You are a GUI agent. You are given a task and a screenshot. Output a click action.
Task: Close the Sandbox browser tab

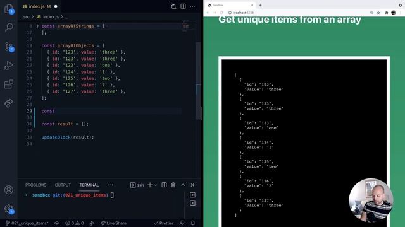click(252, 5)
